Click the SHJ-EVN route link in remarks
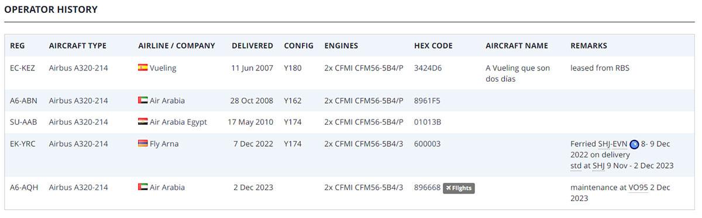The image size is (702, 218). pos(612,144)
